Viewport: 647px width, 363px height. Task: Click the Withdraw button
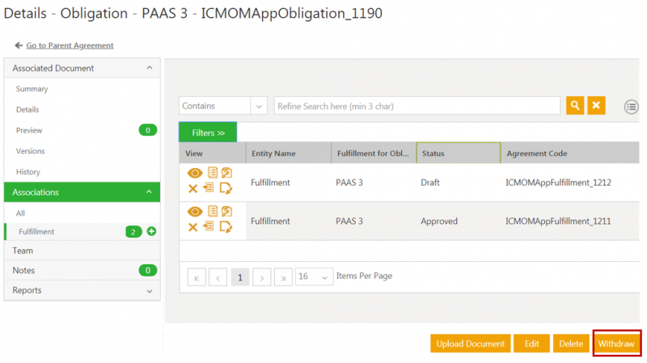tap(616, 344)
